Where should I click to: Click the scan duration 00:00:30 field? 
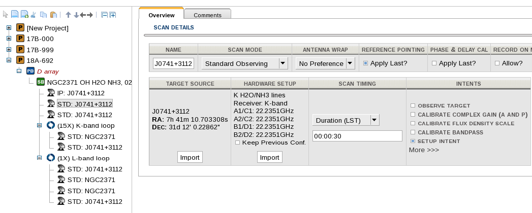point(357,136)
